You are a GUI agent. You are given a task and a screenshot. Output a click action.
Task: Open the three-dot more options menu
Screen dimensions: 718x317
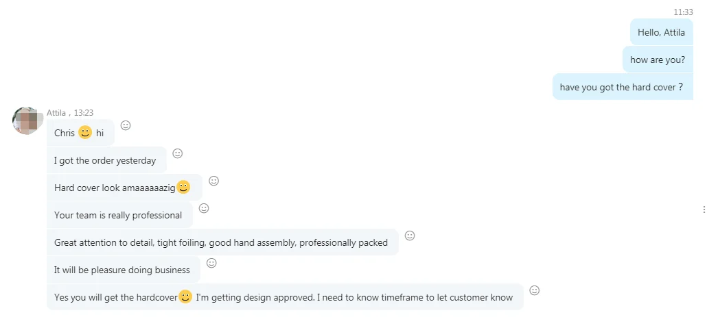pyautogui.click(x=704, y=210)
